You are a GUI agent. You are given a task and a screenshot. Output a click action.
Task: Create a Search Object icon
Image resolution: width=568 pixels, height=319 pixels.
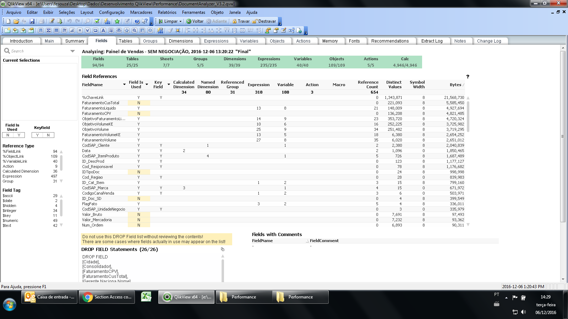(135, 30)
